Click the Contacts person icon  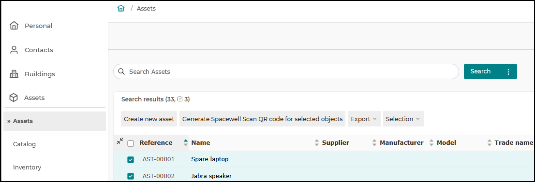click(x=14, y=50)
